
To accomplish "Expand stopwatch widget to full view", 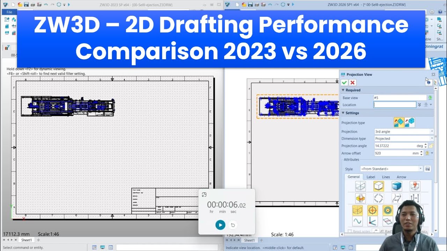I will click(204, 195).
